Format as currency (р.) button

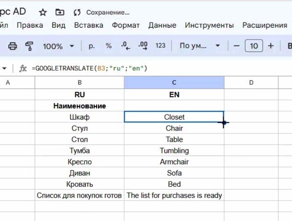click(x=91, y=46)
